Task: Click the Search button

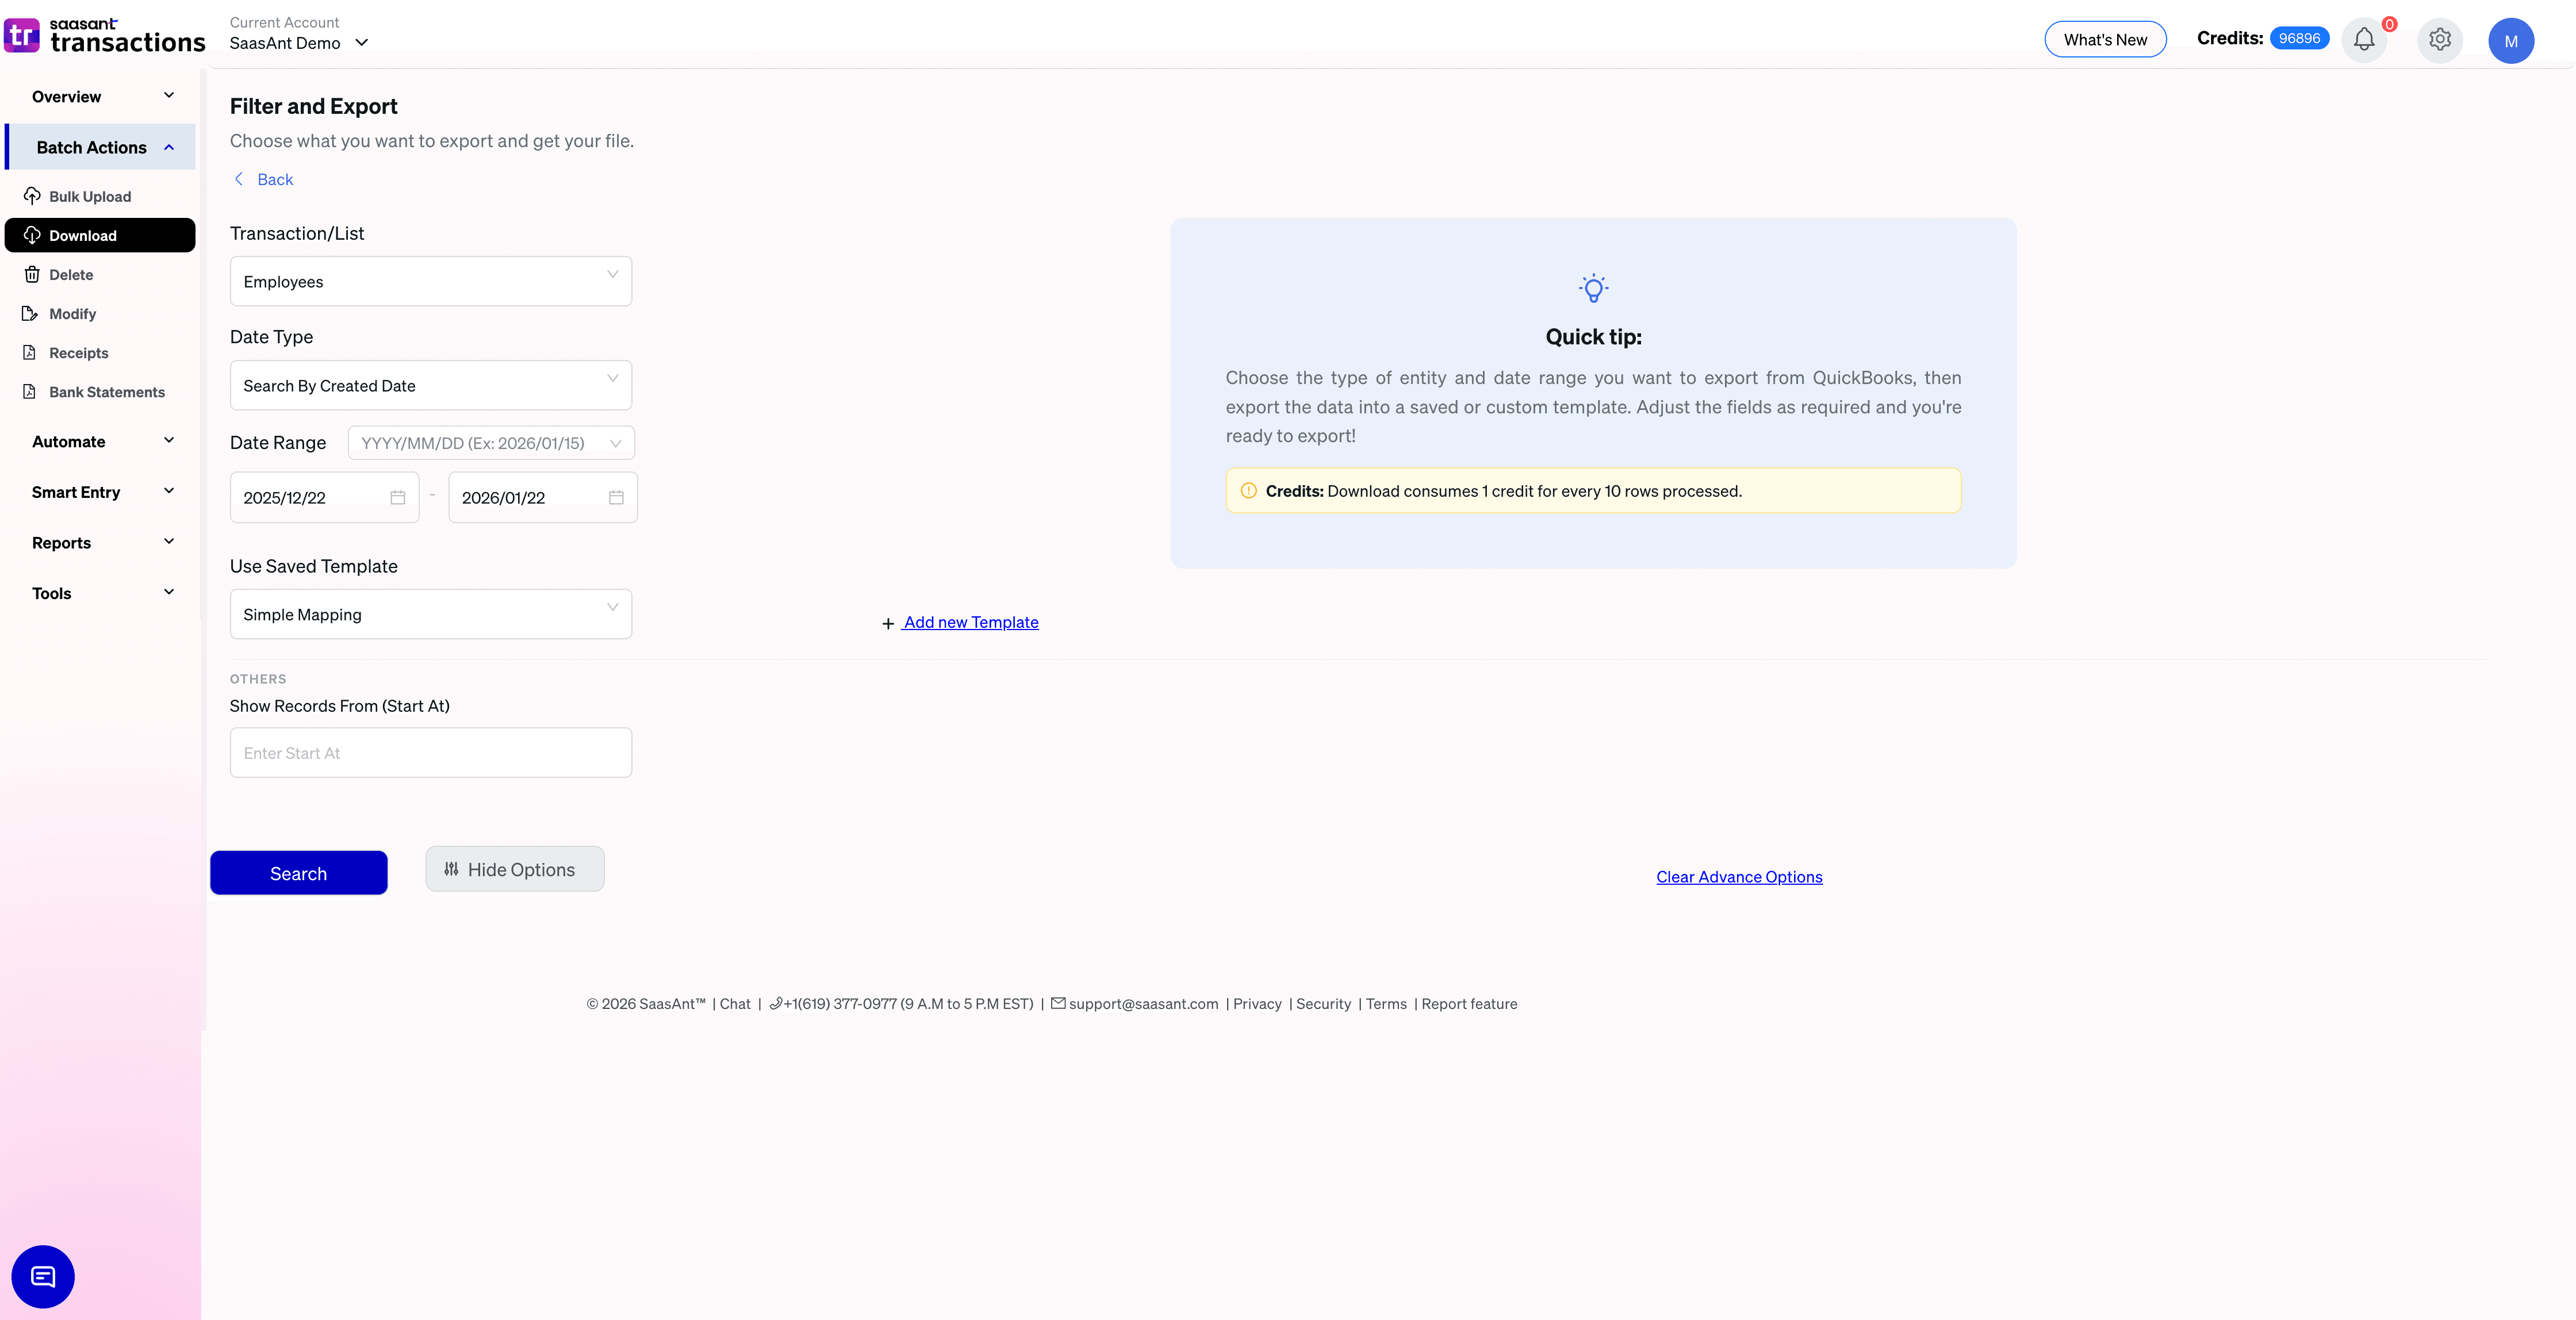Action: click(x=298, y=872)
